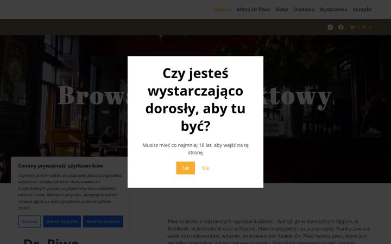The image size is (391, 244).
Task: Click the 'Czy jesteś wystarczająco dorosły' heading
Action: pyautogui.click(x=195, y=100)
